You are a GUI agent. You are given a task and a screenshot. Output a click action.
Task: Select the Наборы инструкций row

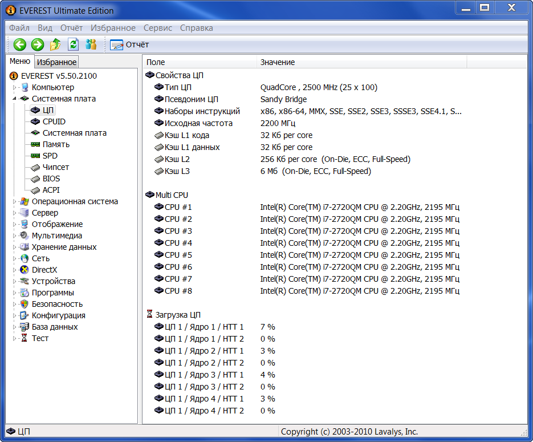click(308, 111)
